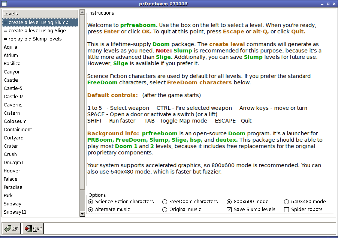Select Alternate music option
338x238 pixels.
(x=109, y=210)
